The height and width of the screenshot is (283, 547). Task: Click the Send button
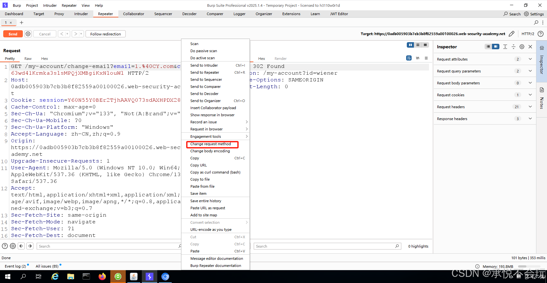coord(13,34)
